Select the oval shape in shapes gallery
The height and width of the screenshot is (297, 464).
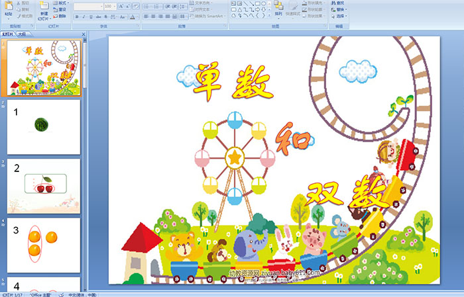point(264,3)
